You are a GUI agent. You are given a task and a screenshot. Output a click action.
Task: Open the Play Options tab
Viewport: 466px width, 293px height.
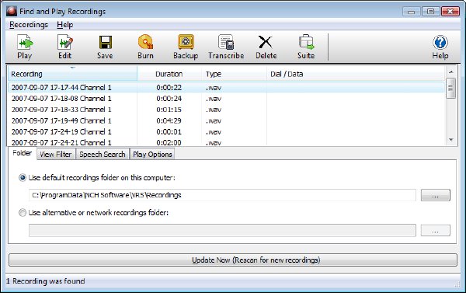152,155
